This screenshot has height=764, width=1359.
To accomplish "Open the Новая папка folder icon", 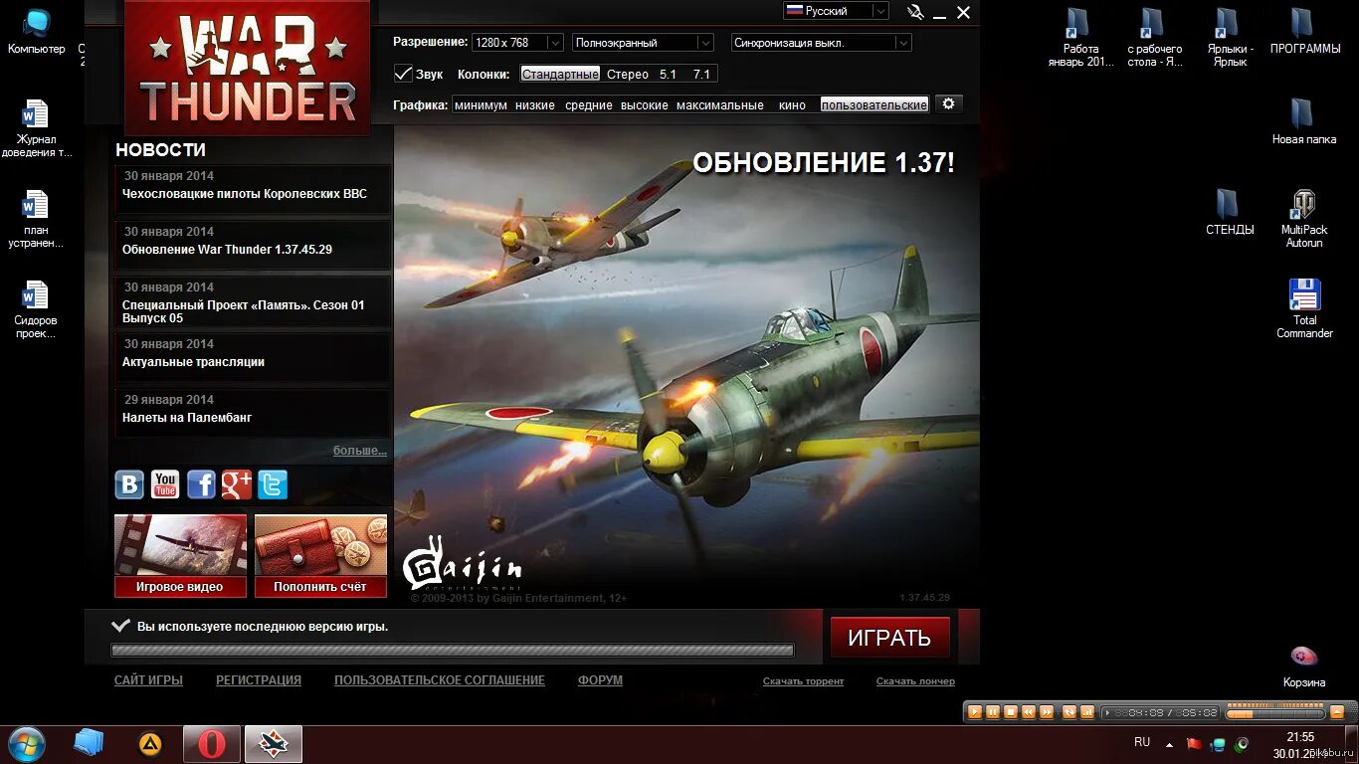I will point(1303,121).
